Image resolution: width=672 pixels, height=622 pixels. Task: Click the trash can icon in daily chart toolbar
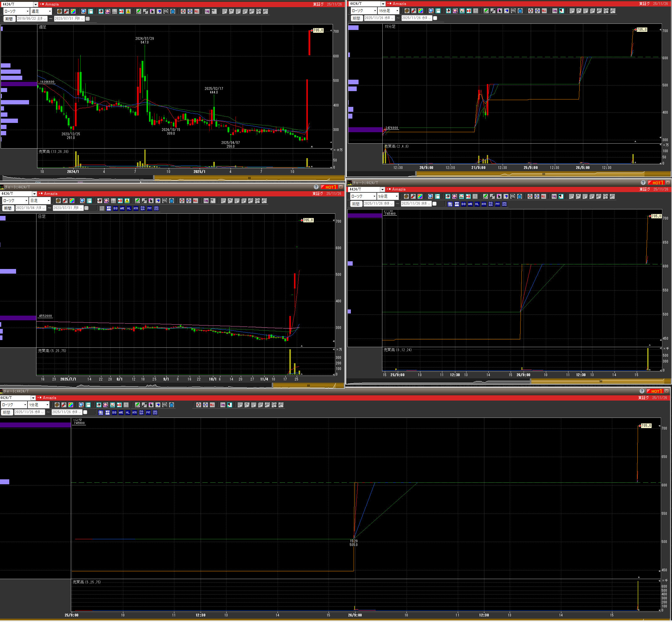(x=172, y=201)
